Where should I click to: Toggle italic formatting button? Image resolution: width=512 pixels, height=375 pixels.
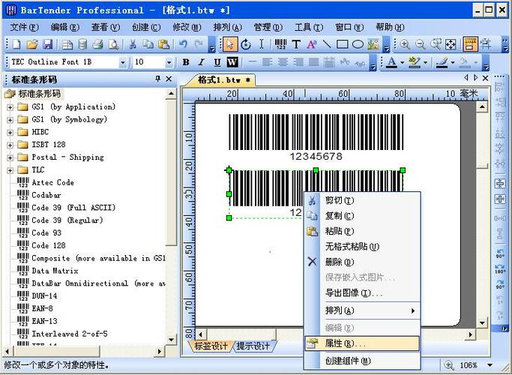(x=202, y=61)
